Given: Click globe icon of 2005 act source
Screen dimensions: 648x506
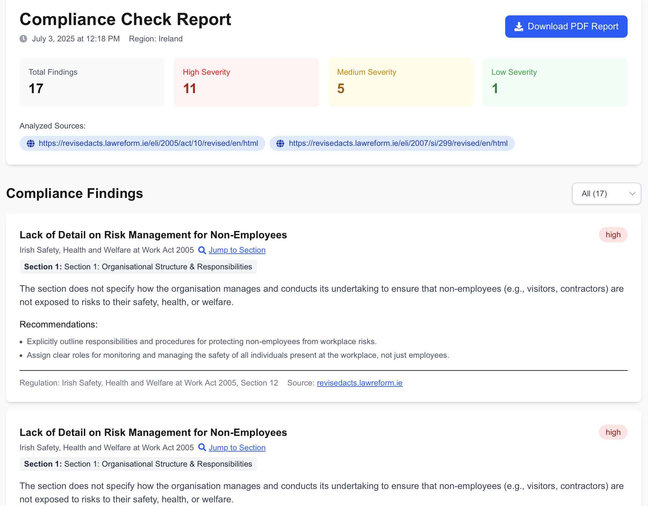Looking at the screenshot, I should pyautogui.click(x=31, y=144).
